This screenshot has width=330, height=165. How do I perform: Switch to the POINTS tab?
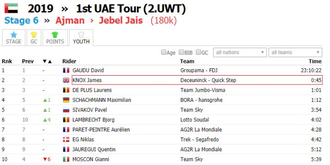click(55, 38)
